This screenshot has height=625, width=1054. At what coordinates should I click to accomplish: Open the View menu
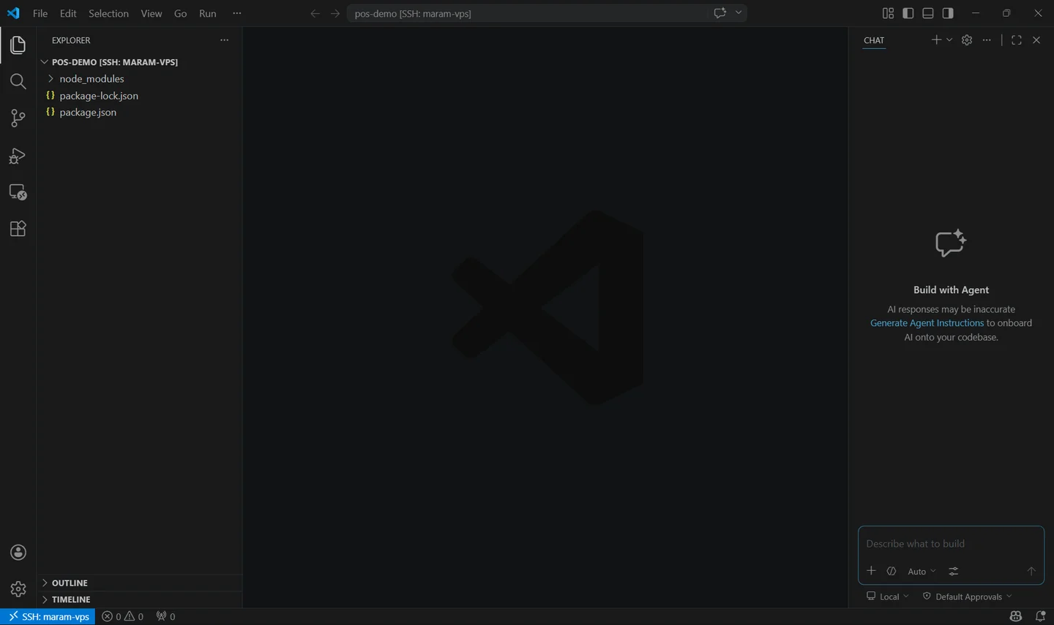click(152, 13)
